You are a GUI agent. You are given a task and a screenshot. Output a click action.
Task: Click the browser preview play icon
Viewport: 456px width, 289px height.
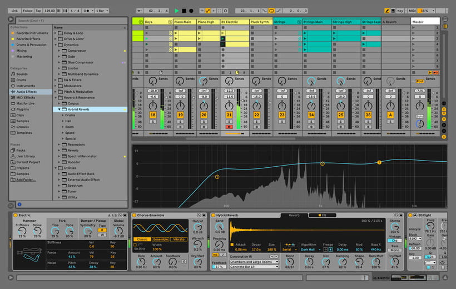pyautogui.click(x=11, y=19)
